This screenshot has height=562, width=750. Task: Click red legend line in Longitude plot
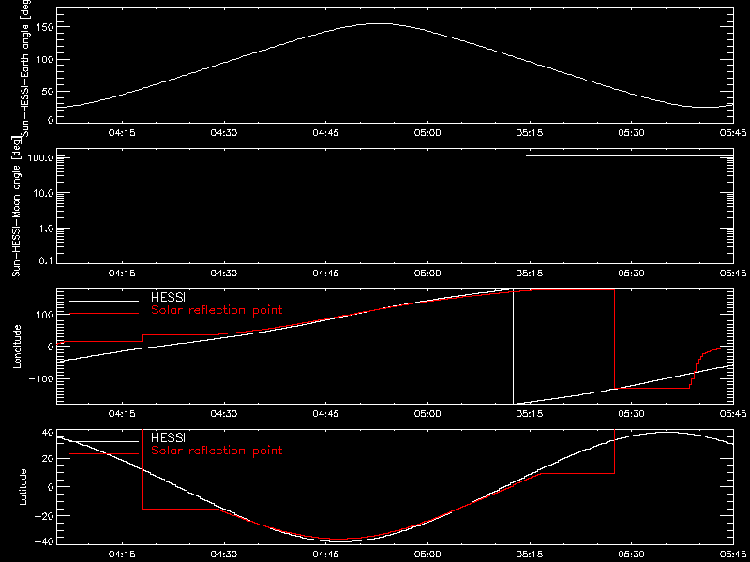104,314
